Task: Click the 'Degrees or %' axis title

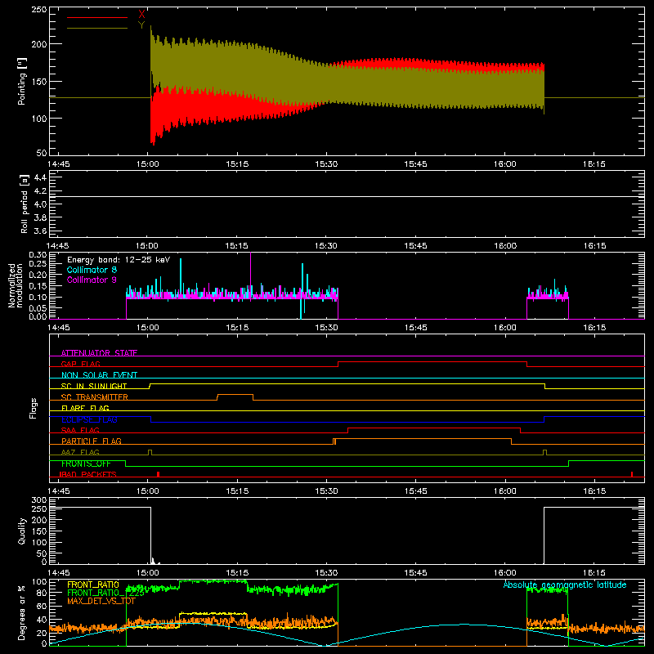Action: [x=22, y=612]
